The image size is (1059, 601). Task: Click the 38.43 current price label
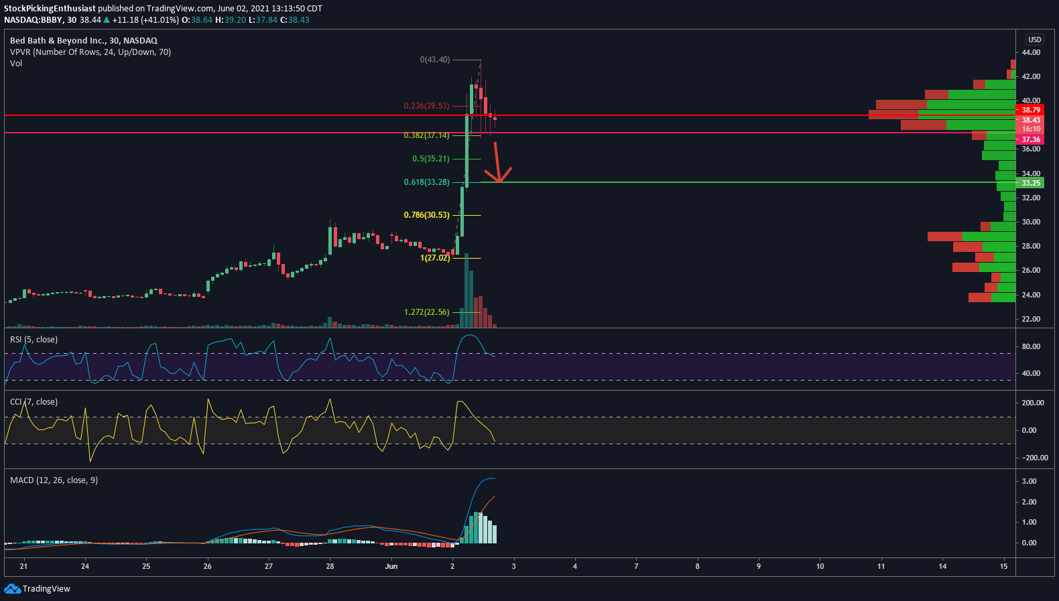(x=1030, y=121)
